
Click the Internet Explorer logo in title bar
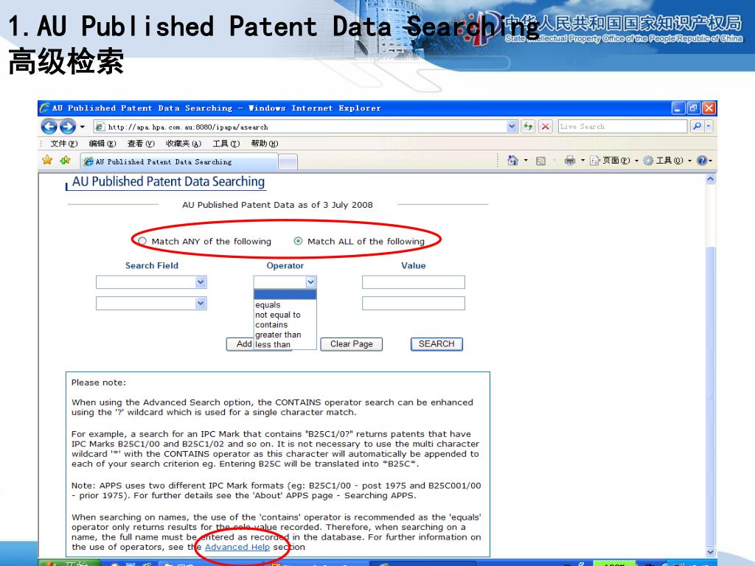(45, 108)
